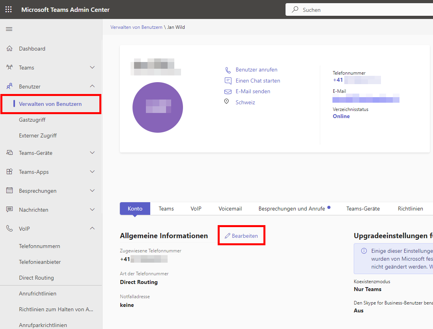Screen dimensions: 433x329
Task: Click the envelope icon beside E-Mail senden
Action: [228, 92]
